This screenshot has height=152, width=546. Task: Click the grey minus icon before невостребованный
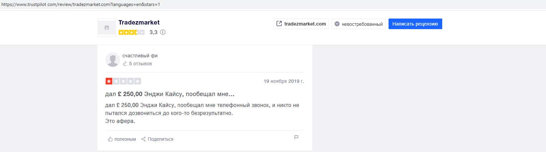[x=337, y=24]
